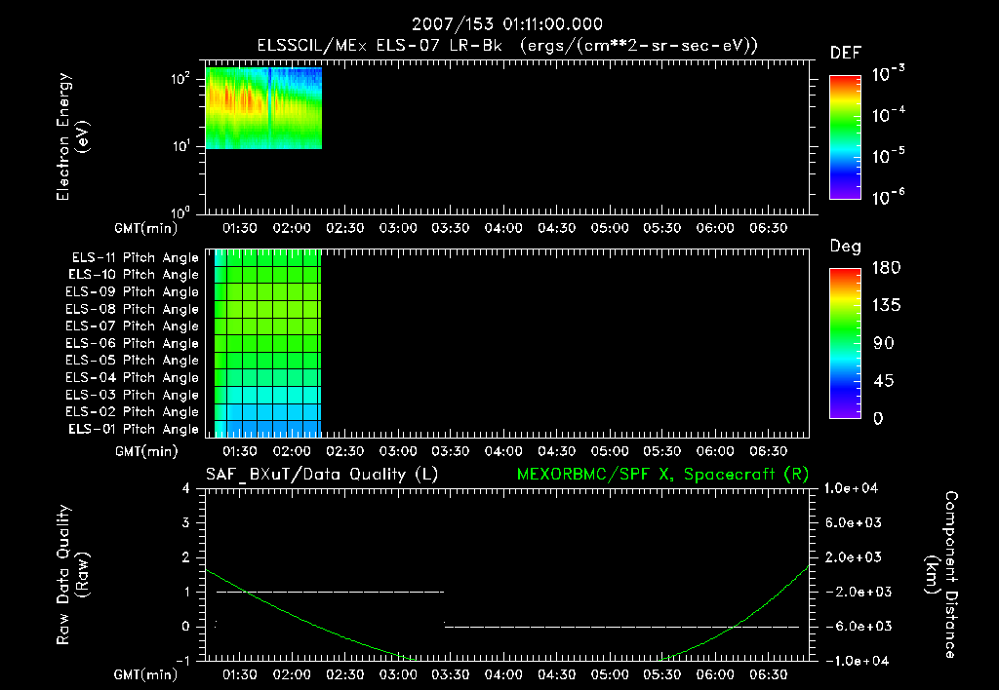Click the Component Distance (km) axis label
The width and height of the screenshot is (999, 690).
point(941,575)
